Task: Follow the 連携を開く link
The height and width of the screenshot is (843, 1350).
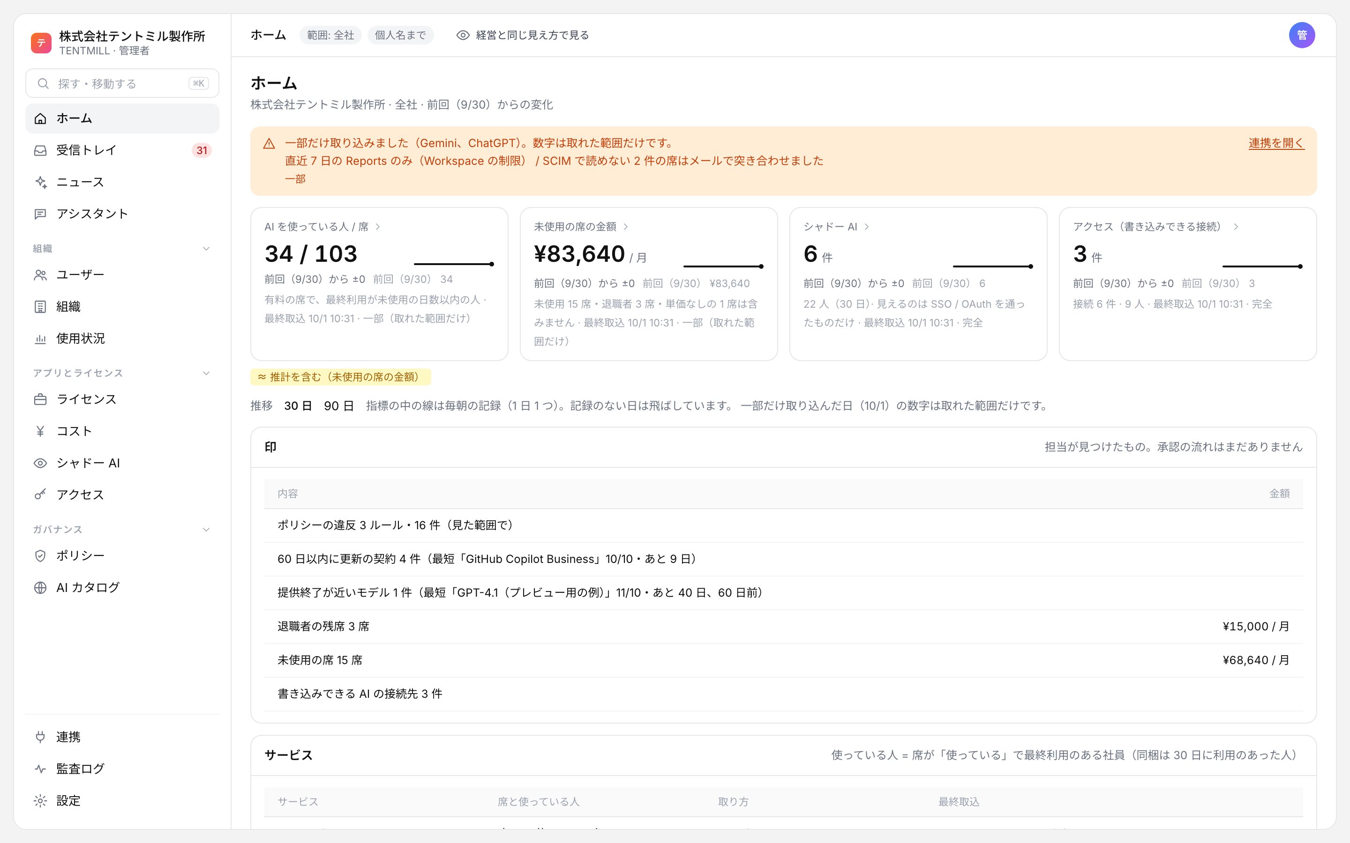Action: tap(1276, 143)
